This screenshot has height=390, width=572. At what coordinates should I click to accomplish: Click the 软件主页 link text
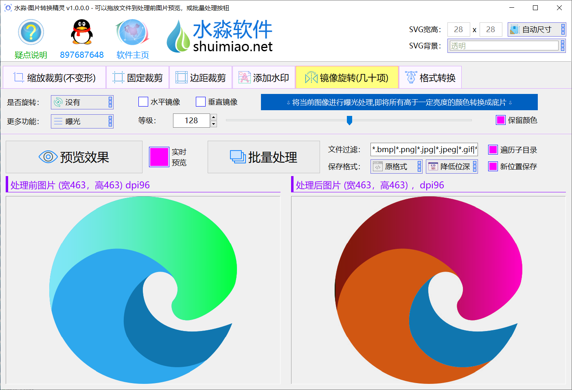point(133,55)
